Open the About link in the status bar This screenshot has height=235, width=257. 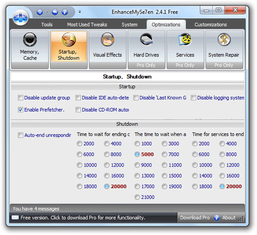pos(229,218)
